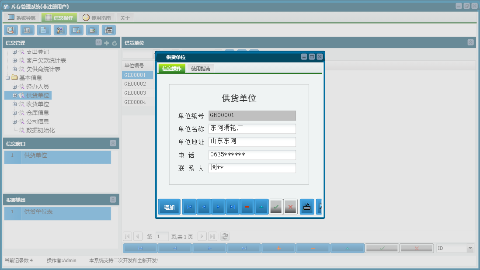
Task: Click refresh icon in 信息管理 panel header
Action: (x=115, y=43)
